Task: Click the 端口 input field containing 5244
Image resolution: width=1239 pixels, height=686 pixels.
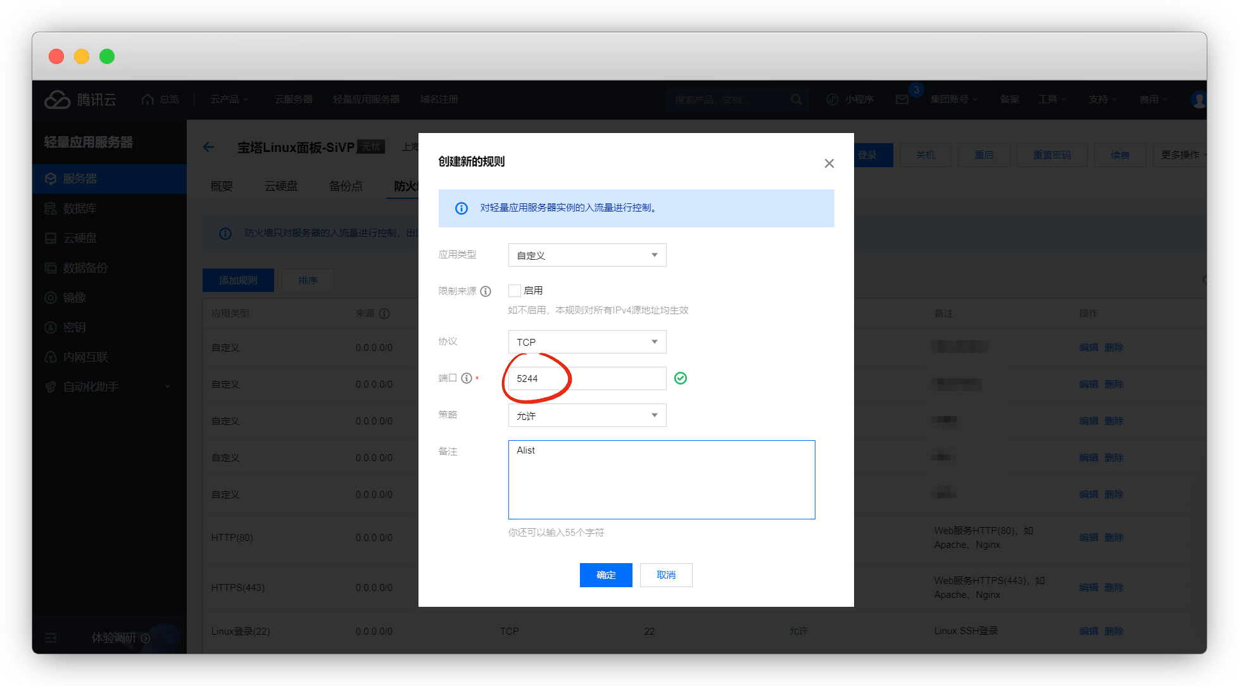Action: point(587,379)
